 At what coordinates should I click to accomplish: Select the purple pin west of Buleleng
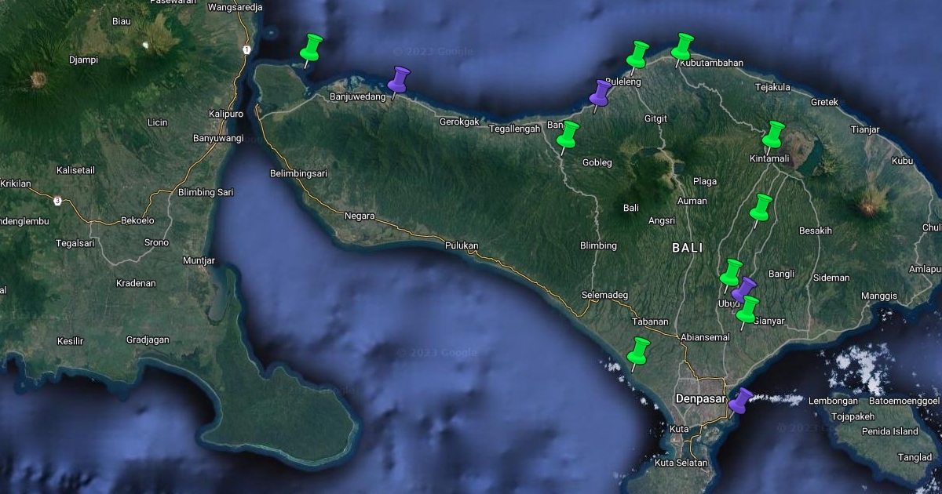coord(601,93)
